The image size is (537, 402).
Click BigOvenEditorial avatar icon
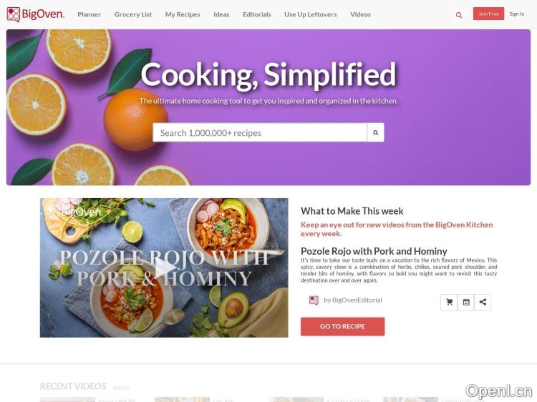[x=314, y=300]
